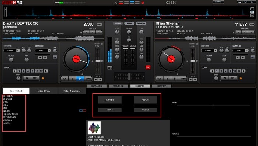Trigger left deck hot cue 1

coord(86,32)
